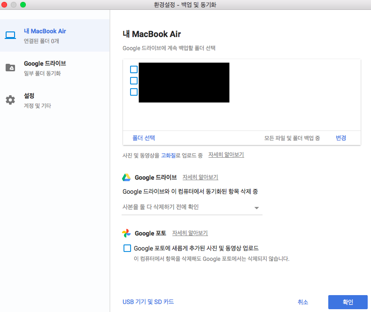Enable Google 포토 새롭게 추가된 사진 upload checkbox
The height and width of the screenshot is (312, 371).
tap(127, 248)
